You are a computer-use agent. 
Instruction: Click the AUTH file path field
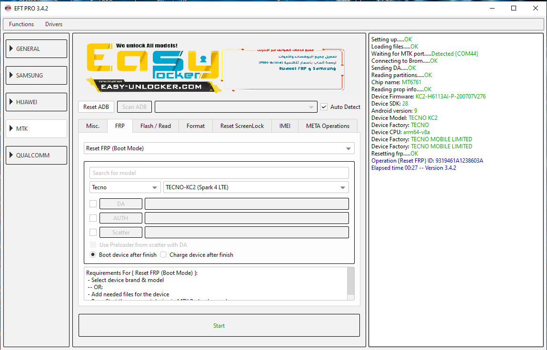coord(247,218)
